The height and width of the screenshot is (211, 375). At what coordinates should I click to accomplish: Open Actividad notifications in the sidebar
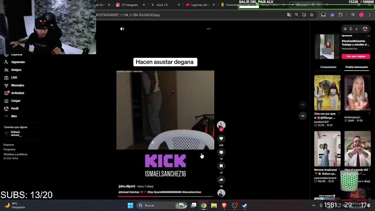tap(14, 93)
